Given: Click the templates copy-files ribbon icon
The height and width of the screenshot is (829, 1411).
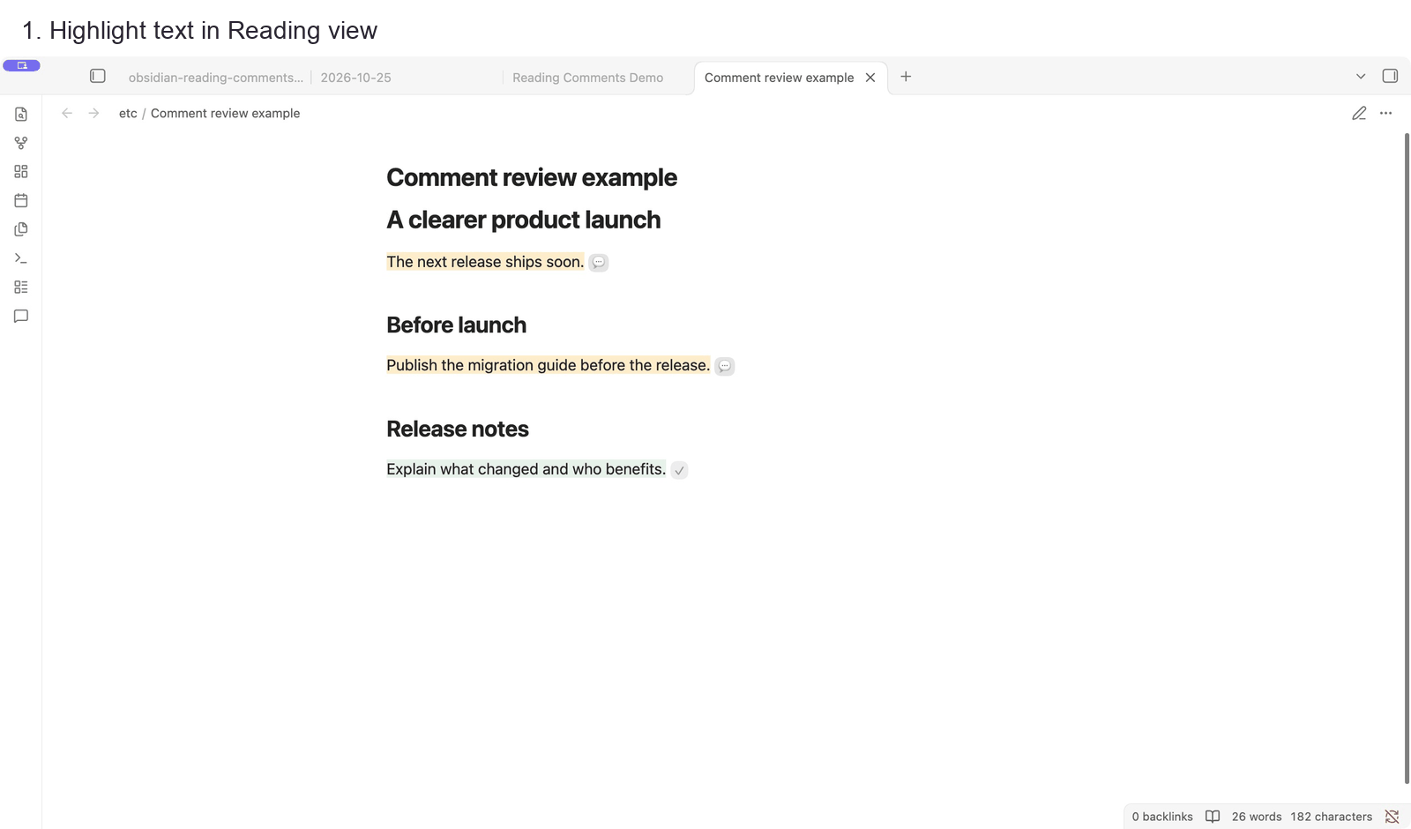Looking at the screenshot, I should (21, 229).
